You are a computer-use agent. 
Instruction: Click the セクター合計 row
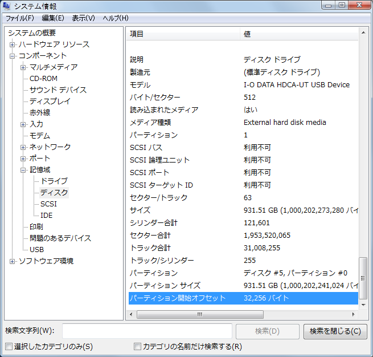[x=243, y=236]
